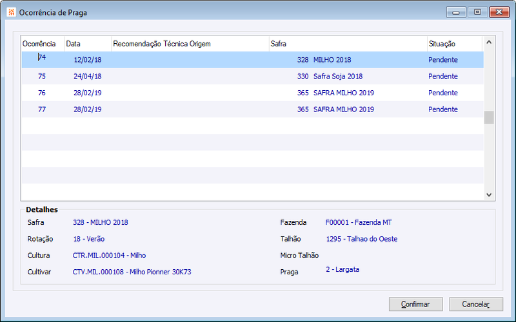The width and height of the screenshot is (516, 322).
Task: Click the Talhão value 1295 - Talhao do Oeste
Action: (362, 239)
